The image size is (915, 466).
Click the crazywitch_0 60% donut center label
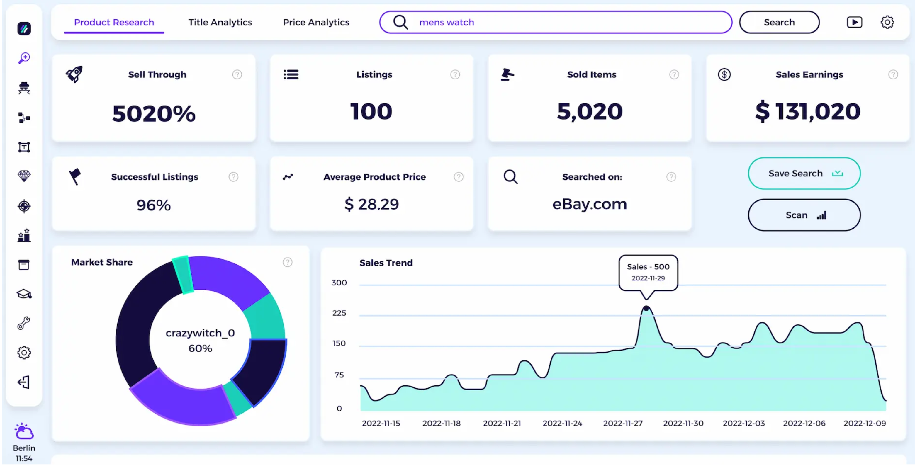(x=200, y=341)
